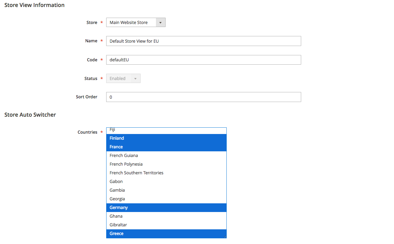Select French Polynesia in the Countries list
The height and width of the screenshot is (244, 394).
click(x=166, y=164)
